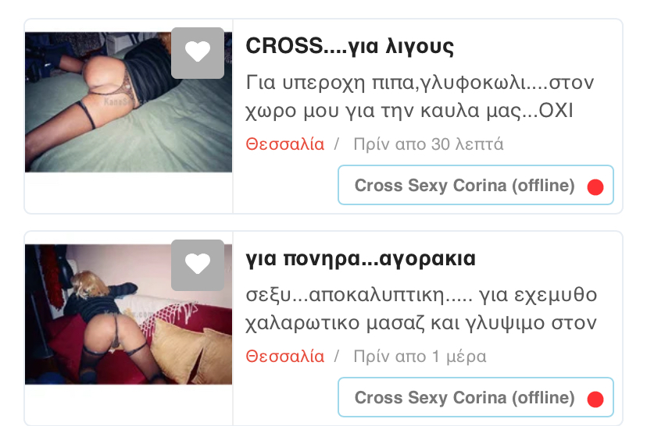Viewport: 647px width, 426px height.
Task: Open the first listing's photo thumbnail
Action: click(x=128, y=102)
